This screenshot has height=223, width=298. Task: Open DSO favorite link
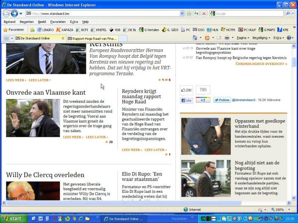tap(198, 30)
